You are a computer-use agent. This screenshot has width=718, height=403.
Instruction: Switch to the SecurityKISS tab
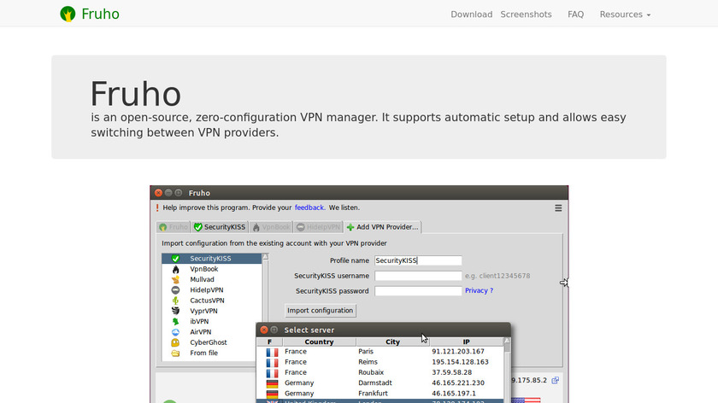pos(220,227)
